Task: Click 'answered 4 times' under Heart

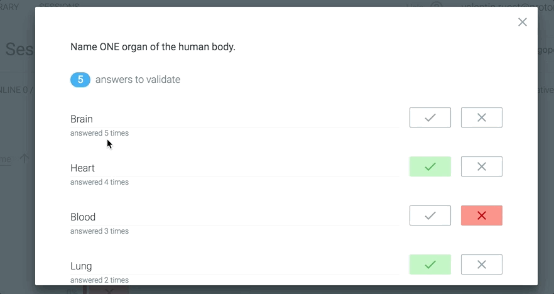Action: point(99,182)
